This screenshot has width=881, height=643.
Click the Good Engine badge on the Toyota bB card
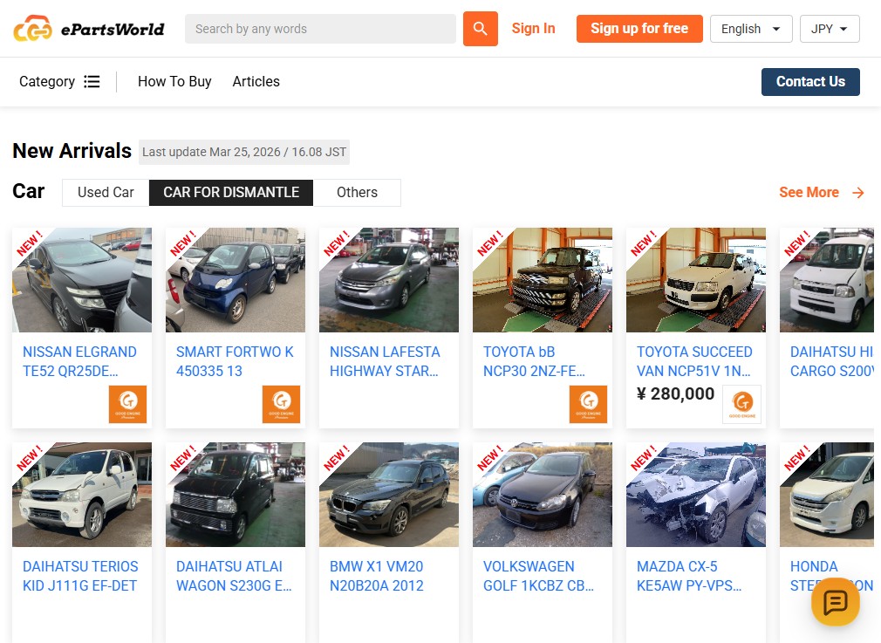(588, 405)
